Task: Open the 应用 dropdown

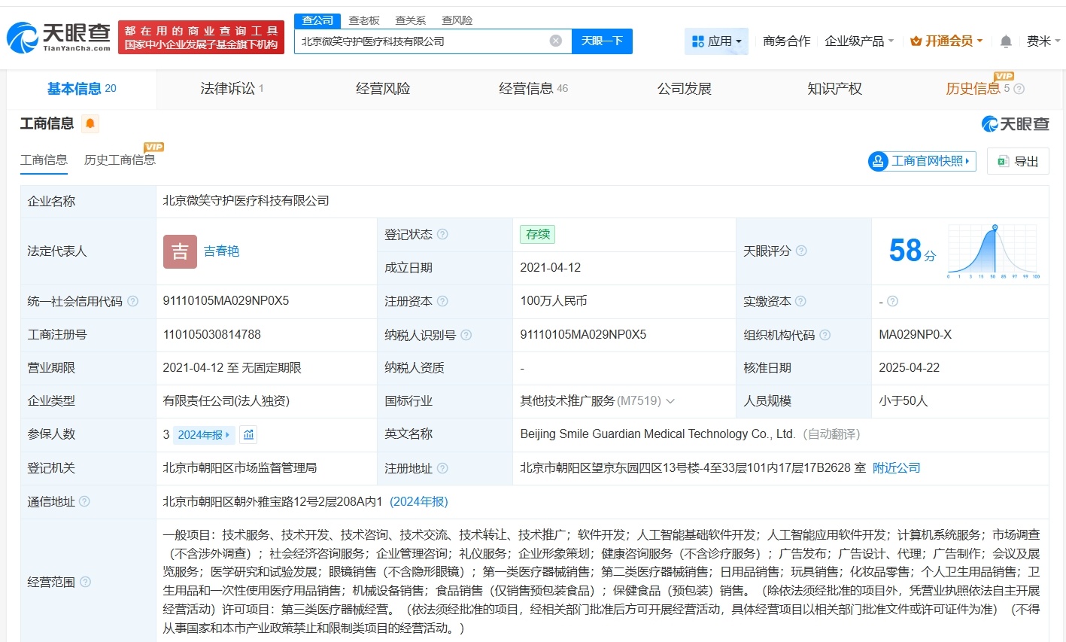Action: pyautogui.click(x=715, y=41)
